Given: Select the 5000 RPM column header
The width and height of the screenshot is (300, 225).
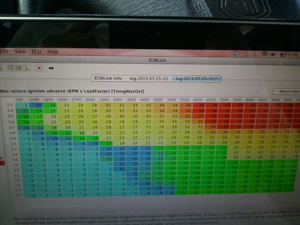Looking at the screenshot, I should pyautogui.click(x=172, y=100).
